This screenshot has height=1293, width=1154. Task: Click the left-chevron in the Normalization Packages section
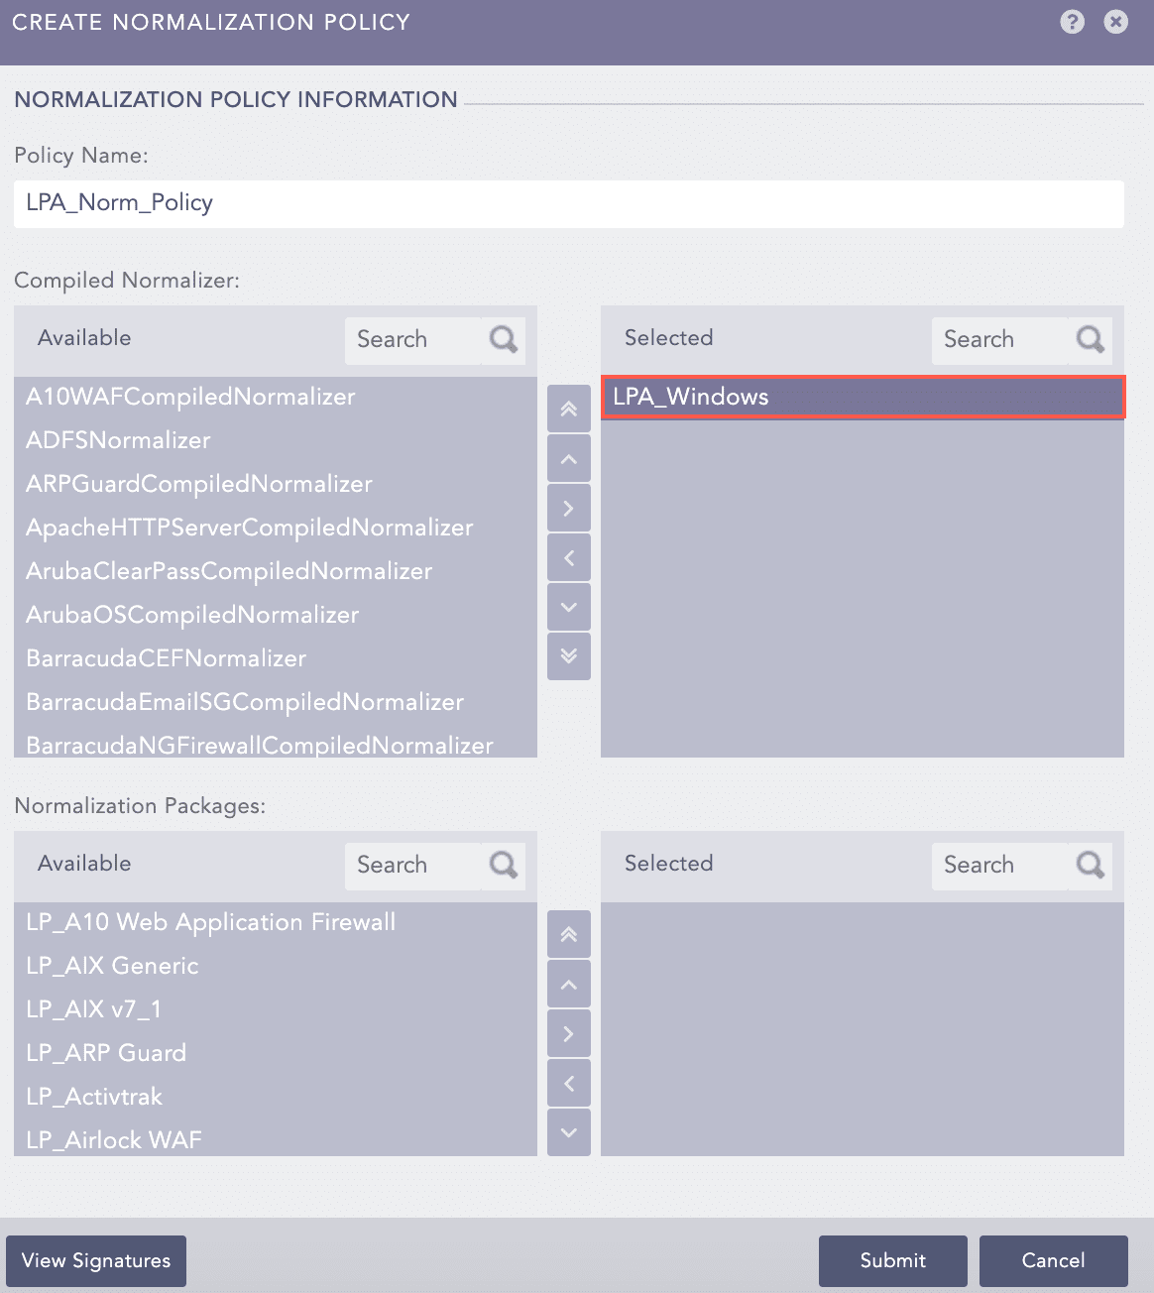point(568,1083)
